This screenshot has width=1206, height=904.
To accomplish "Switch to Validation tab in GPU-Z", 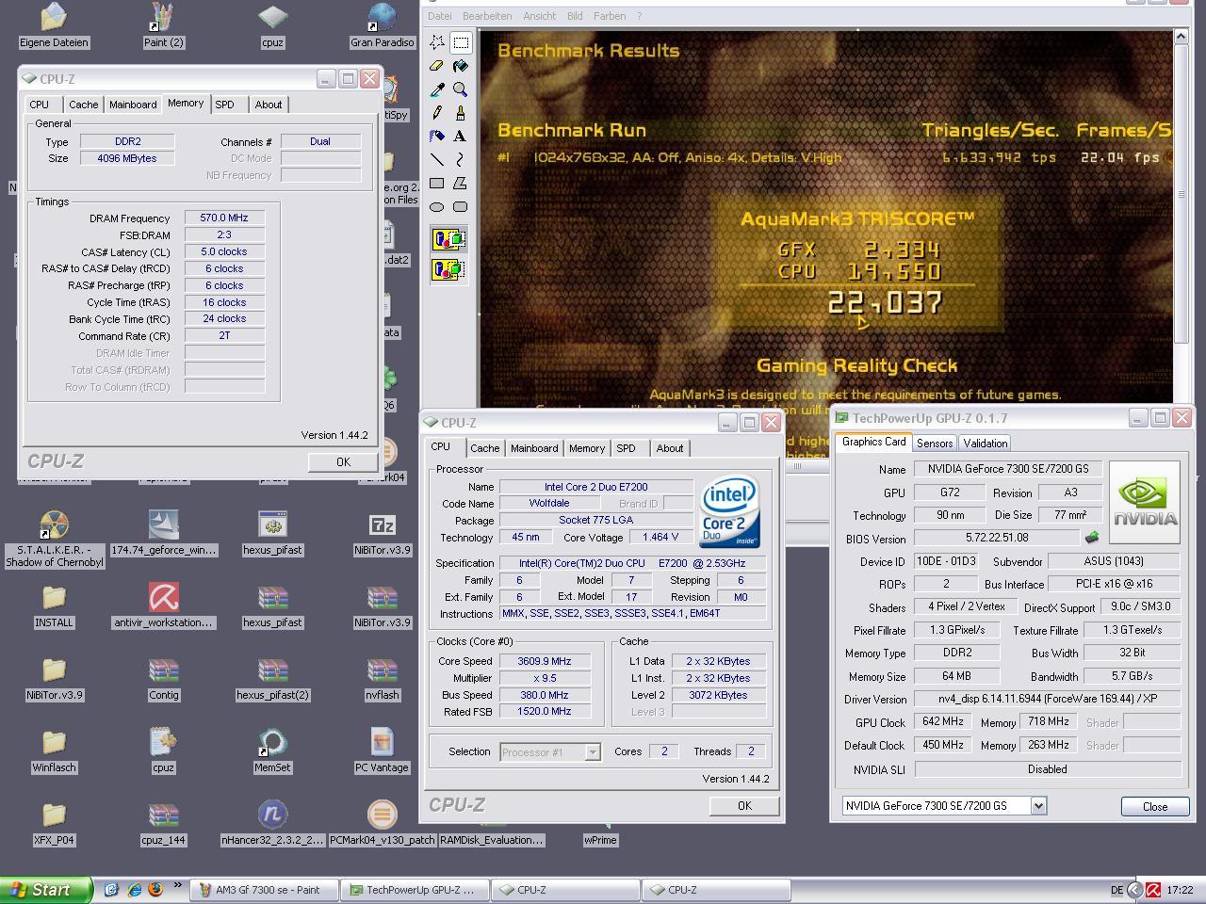I will [x=986, y=443].
